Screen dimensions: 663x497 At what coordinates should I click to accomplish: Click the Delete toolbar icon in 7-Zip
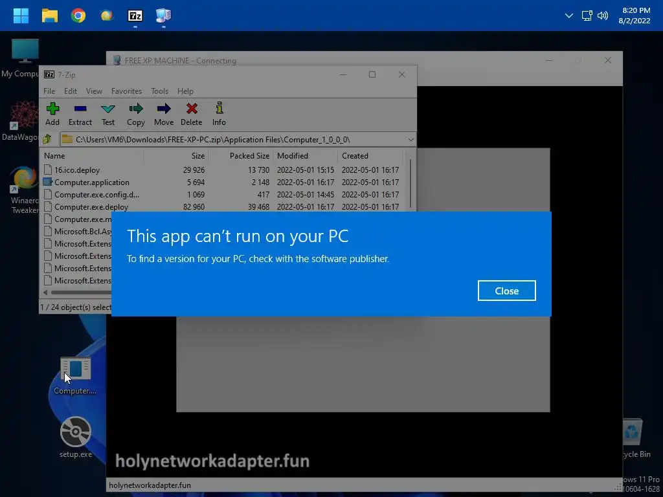point(192,114)
